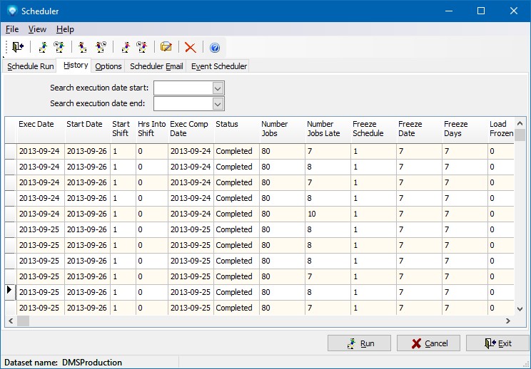Click the third running-figure toolbar icon
Screen dimensions: 531x369
click(84, 47)
